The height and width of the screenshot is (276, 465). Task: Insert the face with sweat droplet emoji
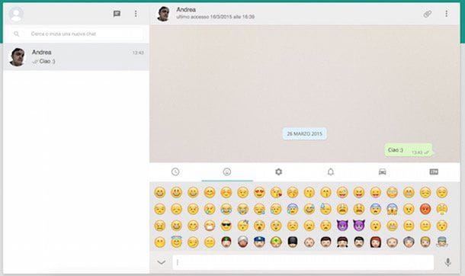tap(326, 210)
